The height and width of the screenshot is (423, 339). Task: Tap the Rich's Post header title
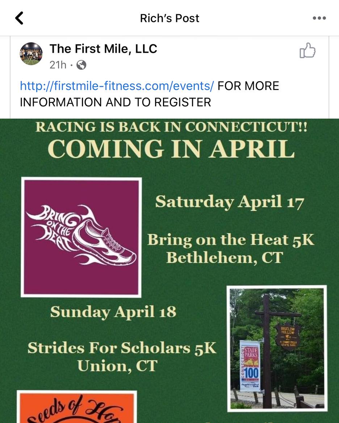(x=169, y=18)
